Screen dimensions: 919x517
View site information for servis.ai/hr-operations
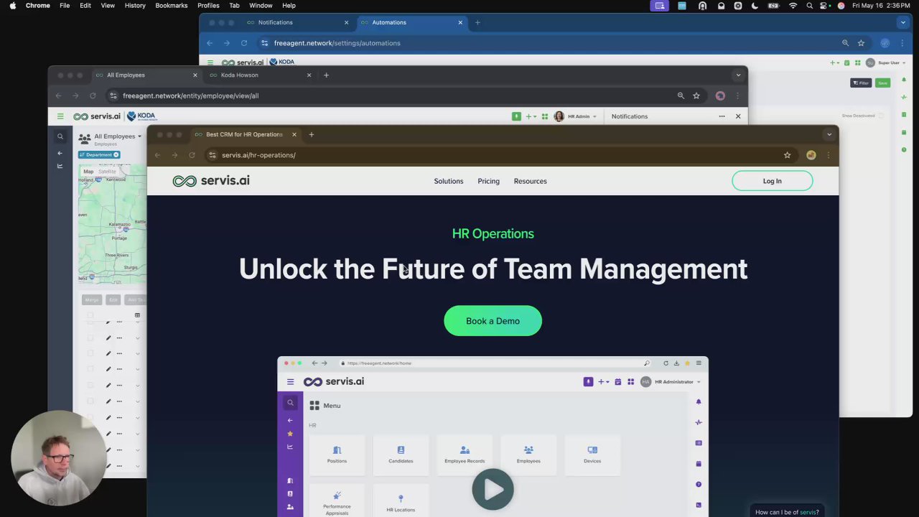[x=212, y=155]
